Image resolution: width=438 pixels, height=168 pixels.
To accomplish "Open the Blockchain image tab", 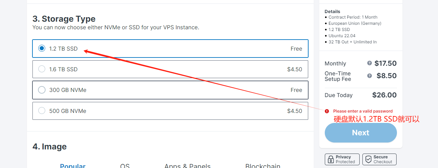I will pos(263,166).
